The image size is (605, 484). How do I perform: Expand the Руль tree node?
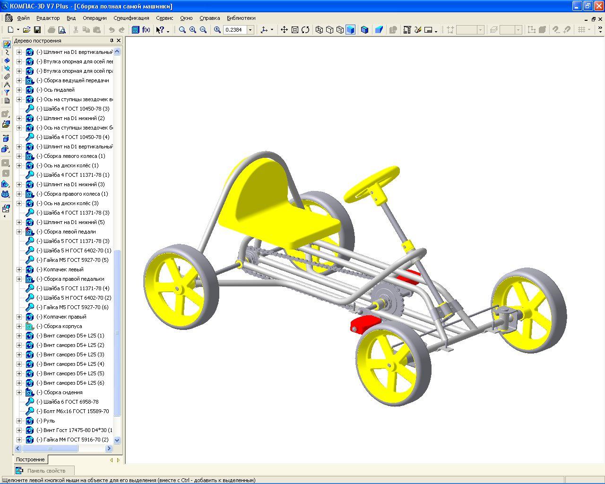19,421
